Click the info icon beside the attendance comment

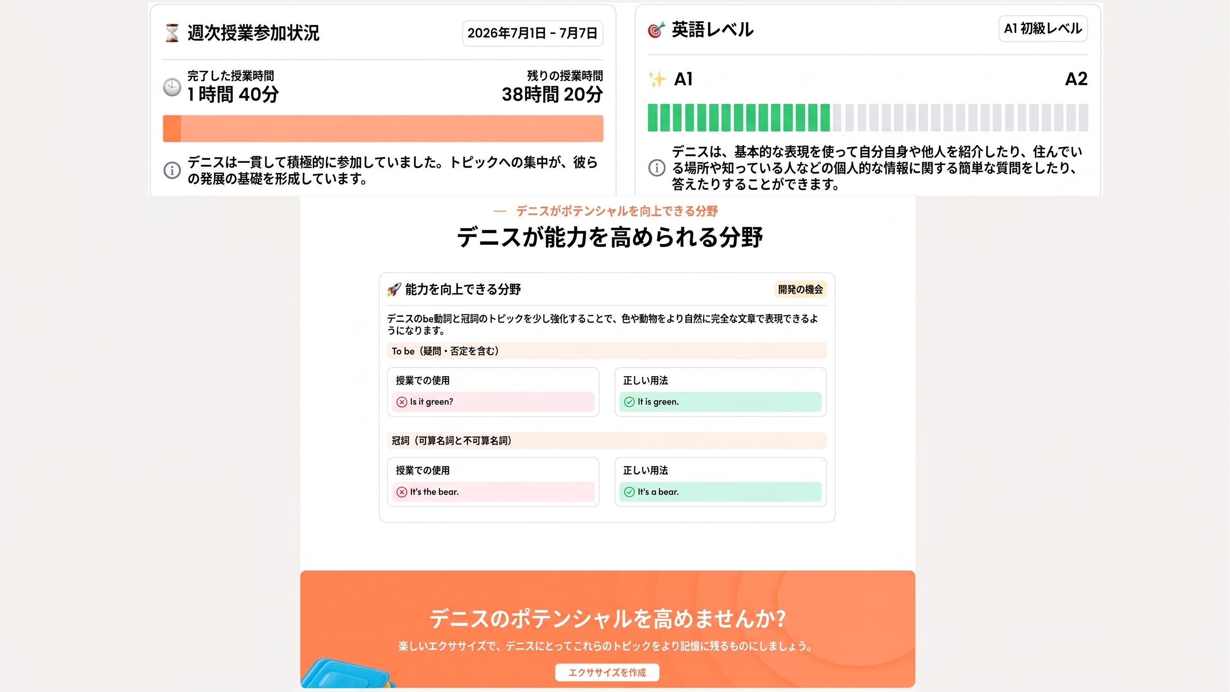pos(172,170)
